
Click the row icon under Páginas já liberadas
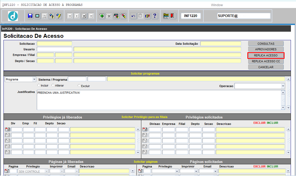tap(7, 171)
